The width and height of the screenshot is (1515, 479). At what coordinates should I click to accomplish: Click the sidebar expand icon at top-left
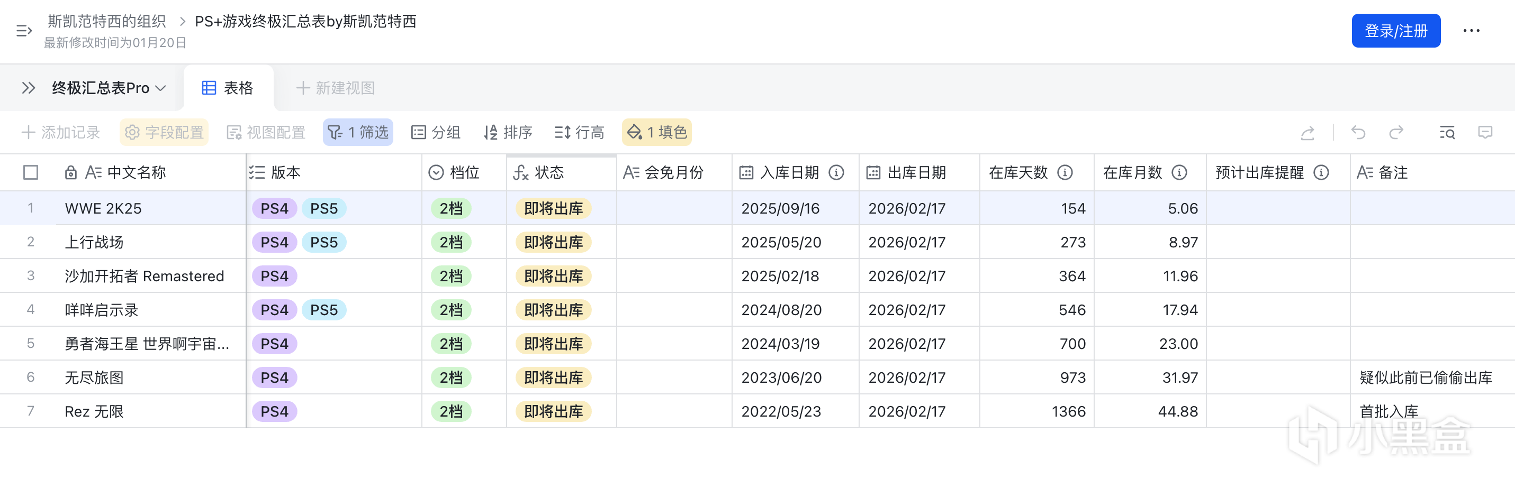[23, 31]
